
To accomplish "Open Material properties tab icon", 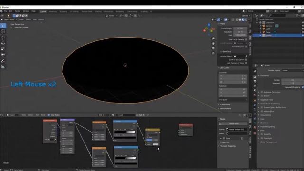I will coord(255,127).
